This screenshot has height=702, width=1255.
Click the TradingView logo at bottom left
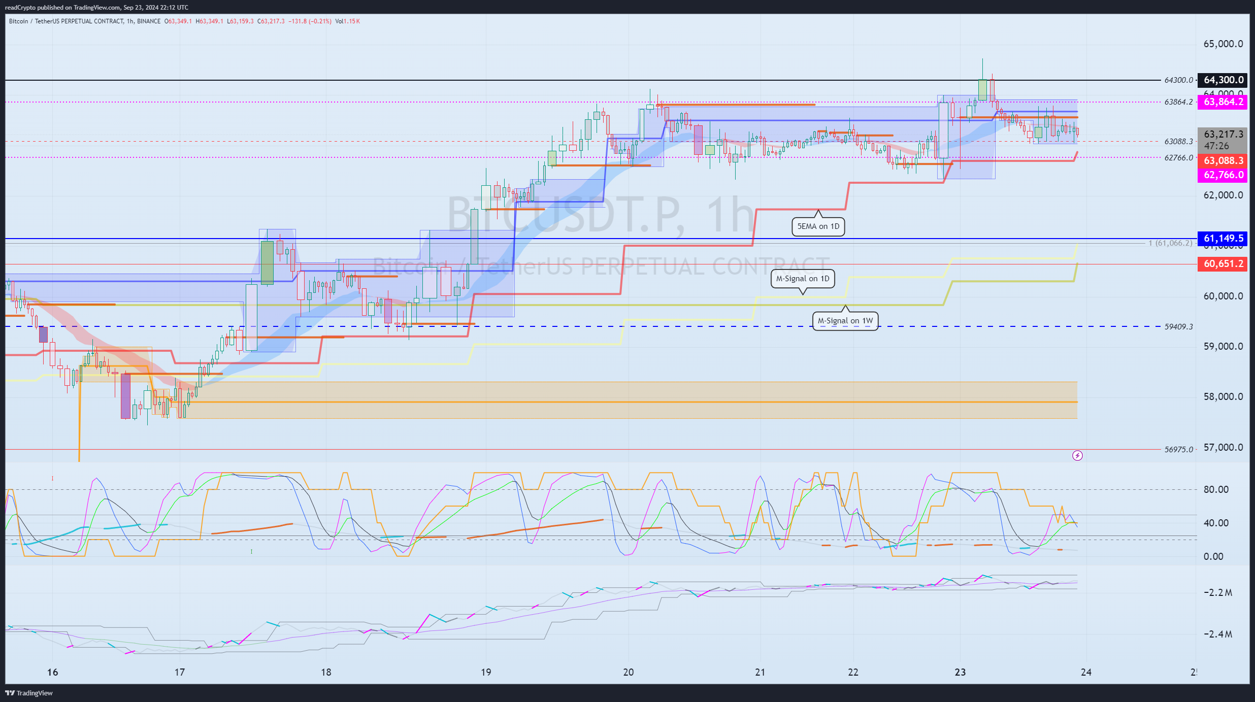pyautogui.click(x=29, y=693)
